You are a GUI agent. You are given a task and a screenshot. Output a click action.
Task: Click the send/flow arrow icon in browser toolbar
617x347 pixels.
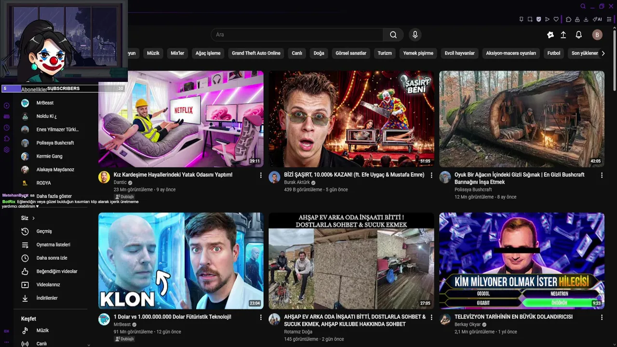click(547, 19)
